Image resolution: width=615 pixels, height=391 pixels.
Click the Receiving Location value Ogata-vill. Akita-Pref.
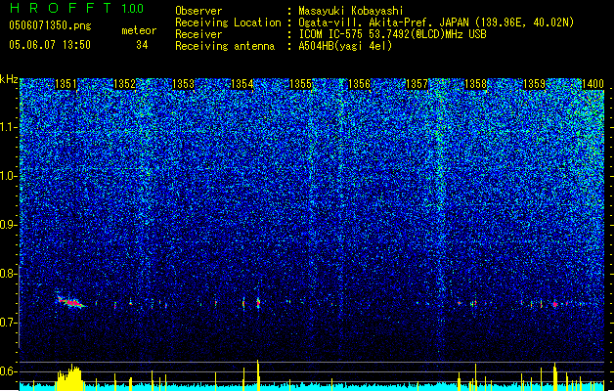(367, 22)
